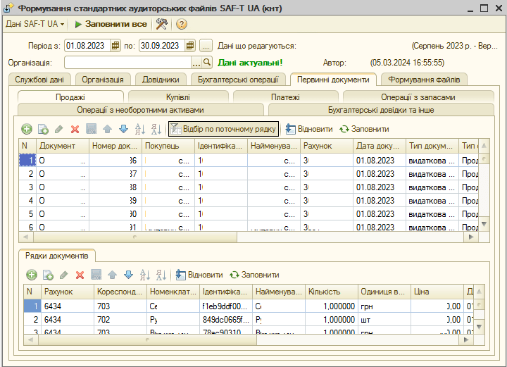This screenshot has width=507, height=367.
Task: Finish editing icon in the documents table toolbar
Action: coord(92,129)
